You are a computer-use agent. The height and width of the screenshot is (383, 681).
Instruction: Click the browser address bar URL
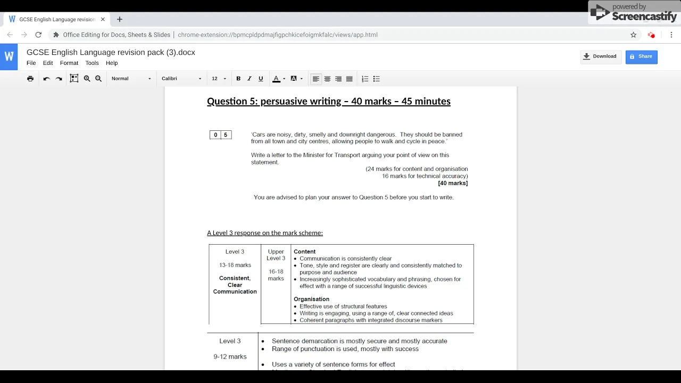[277, 35]
